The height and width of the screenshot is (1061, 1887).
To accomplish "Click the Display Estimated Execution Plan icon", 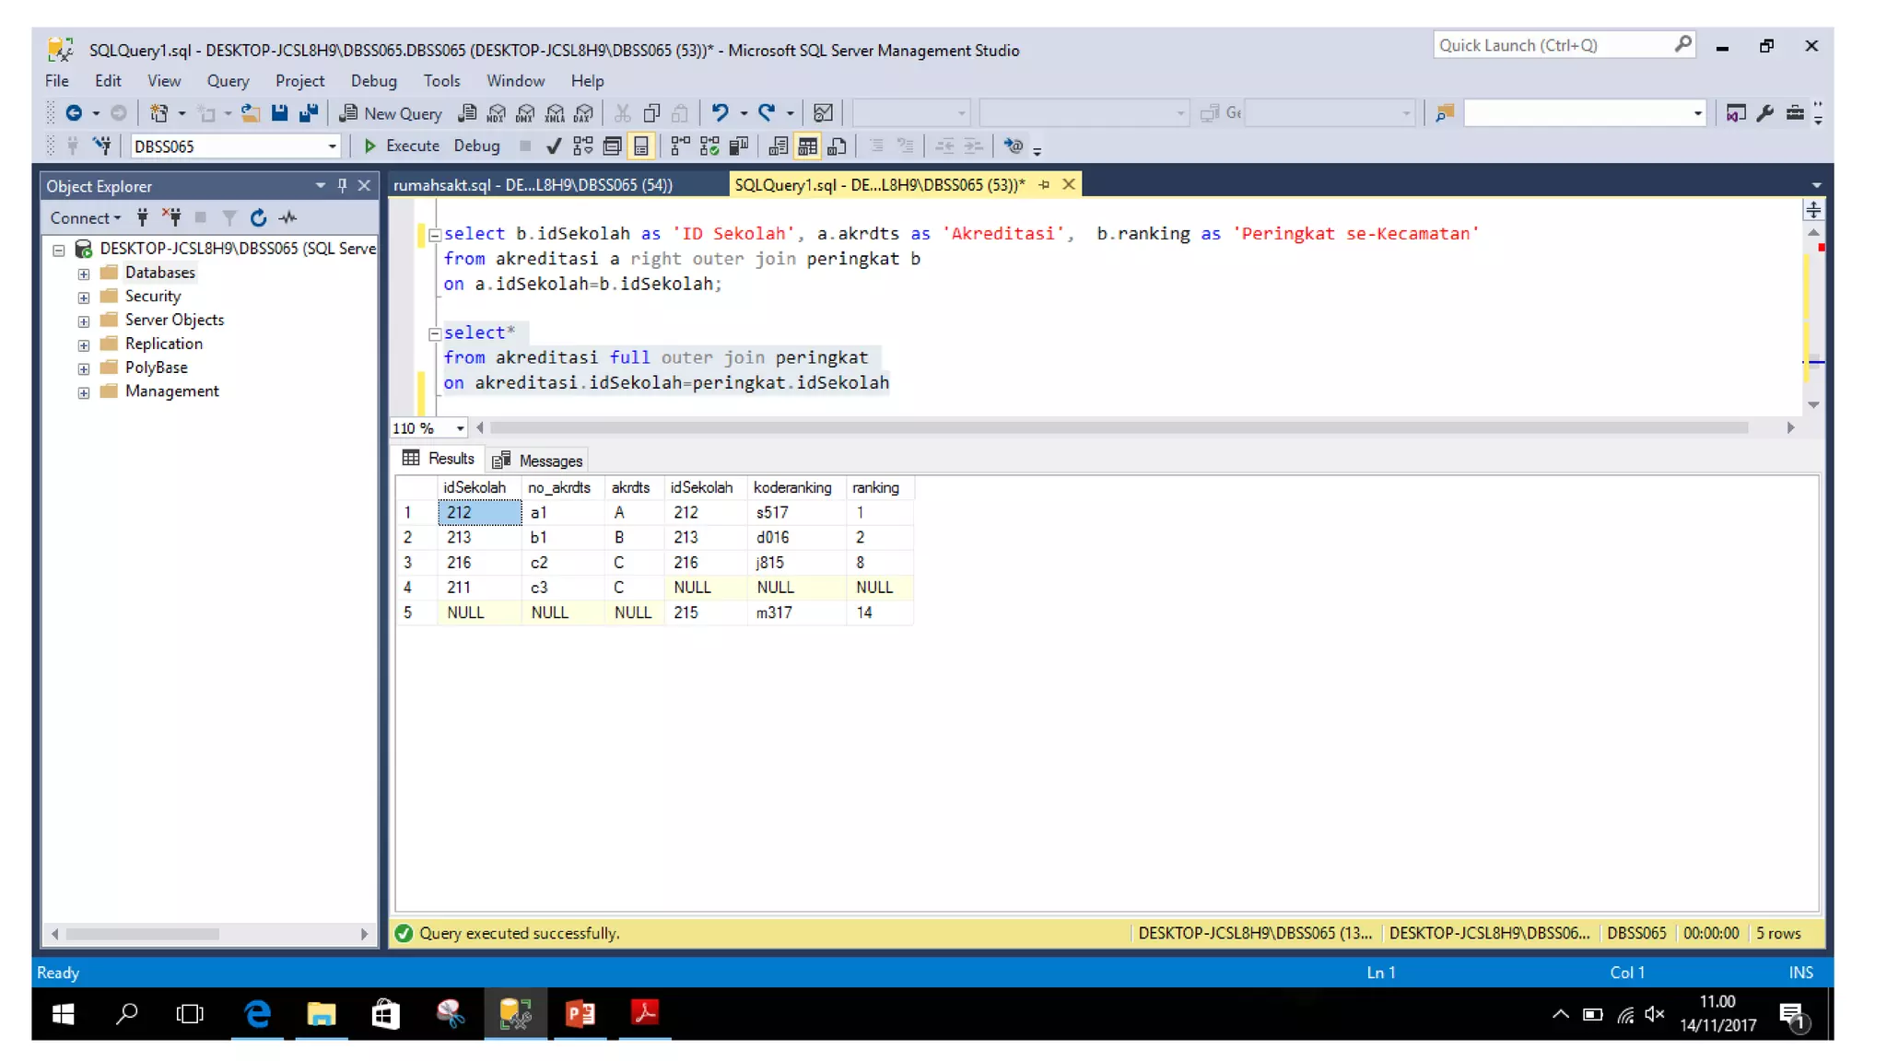I will [x=583, y=146].
